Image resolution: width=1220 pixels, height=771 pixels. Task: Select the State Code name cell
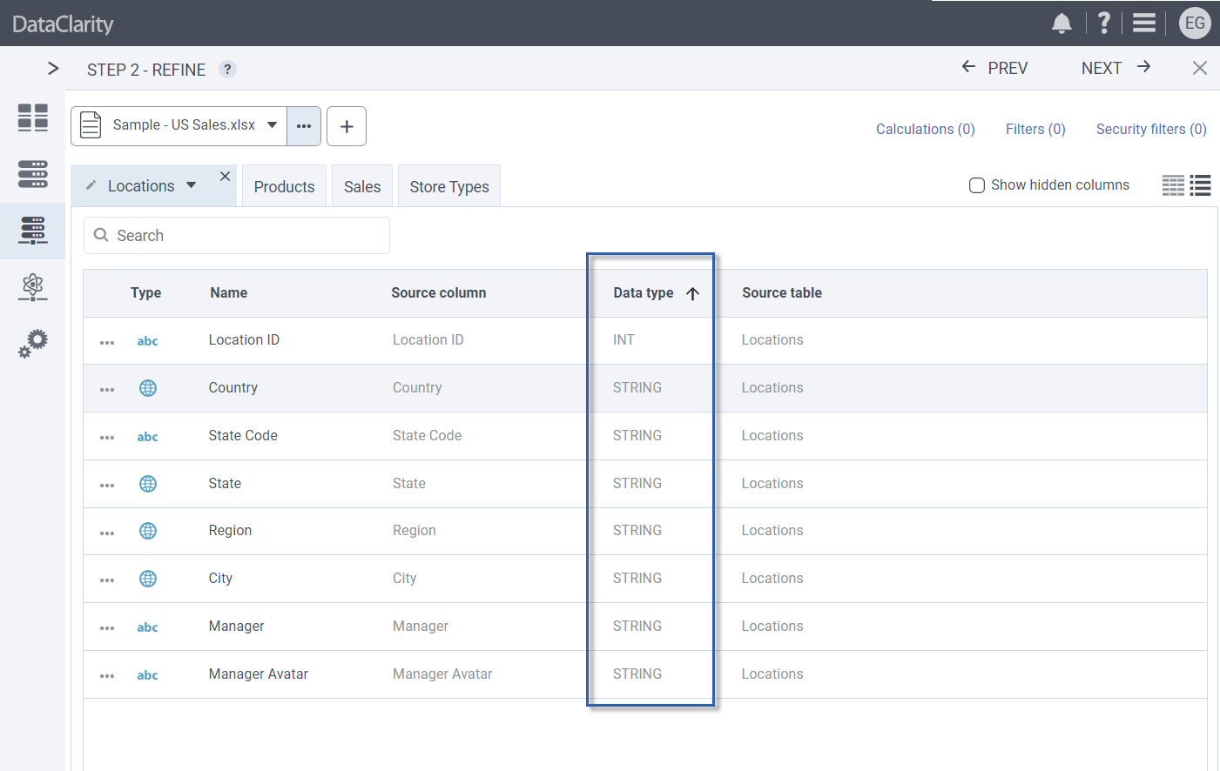243,436
